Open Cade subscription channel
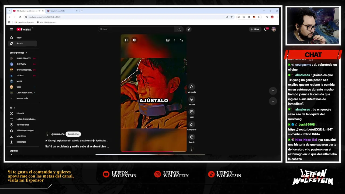The height and width of the screenshot is (194, 345). click(x=22, y=87)
